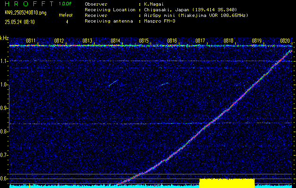The height and width of the screenshot is (188, 296).
Task: Click the Observer field label
Action: tap(96, 4)
